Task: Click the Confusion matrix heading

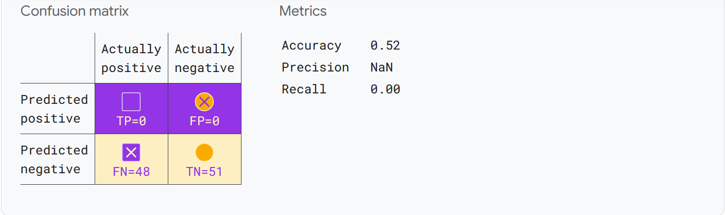Action: (x=75, y=11)
